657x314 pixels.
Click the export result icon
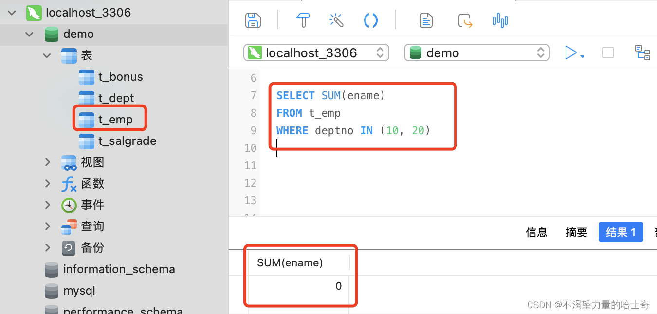465,21
